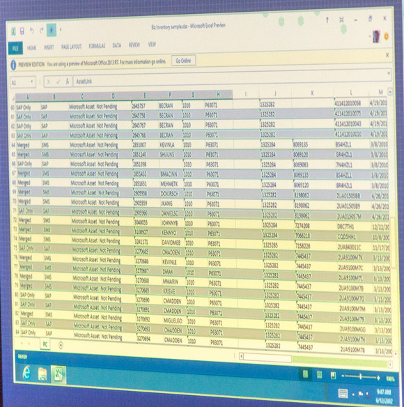Click the horizontal scrollbar left arrow
404x407 pixels.
(241, 356)
